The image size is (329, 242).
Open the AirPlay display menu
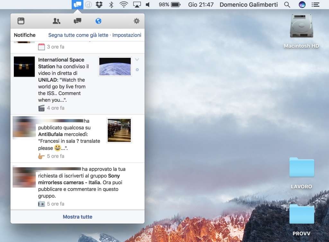point(137,4)
